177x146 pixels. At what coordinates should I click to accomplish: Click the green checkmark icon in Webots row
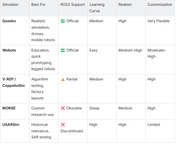(63, 50)
